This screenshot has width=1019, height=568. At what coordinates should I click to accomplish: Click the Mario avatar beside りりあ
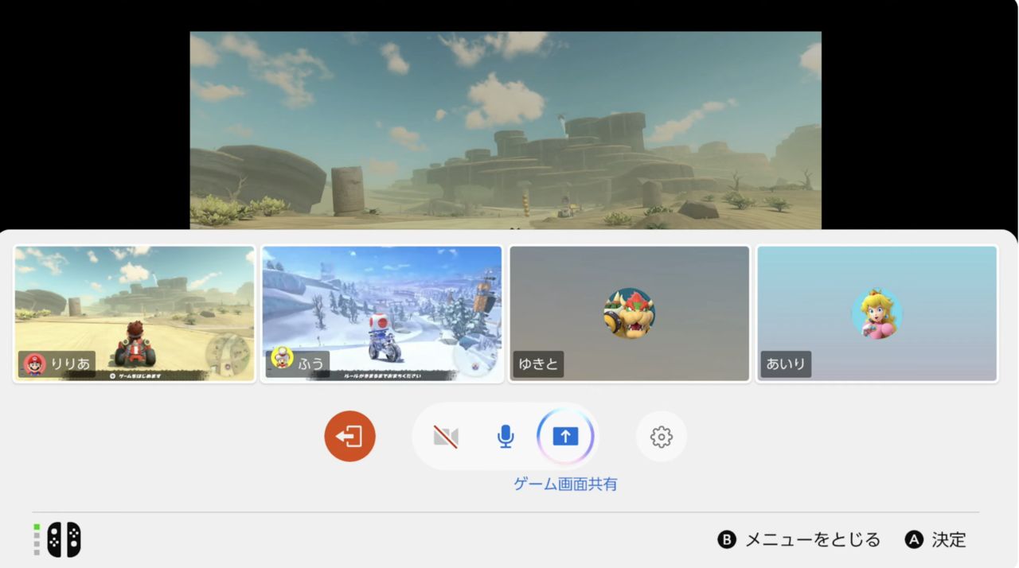click(35, 364)
